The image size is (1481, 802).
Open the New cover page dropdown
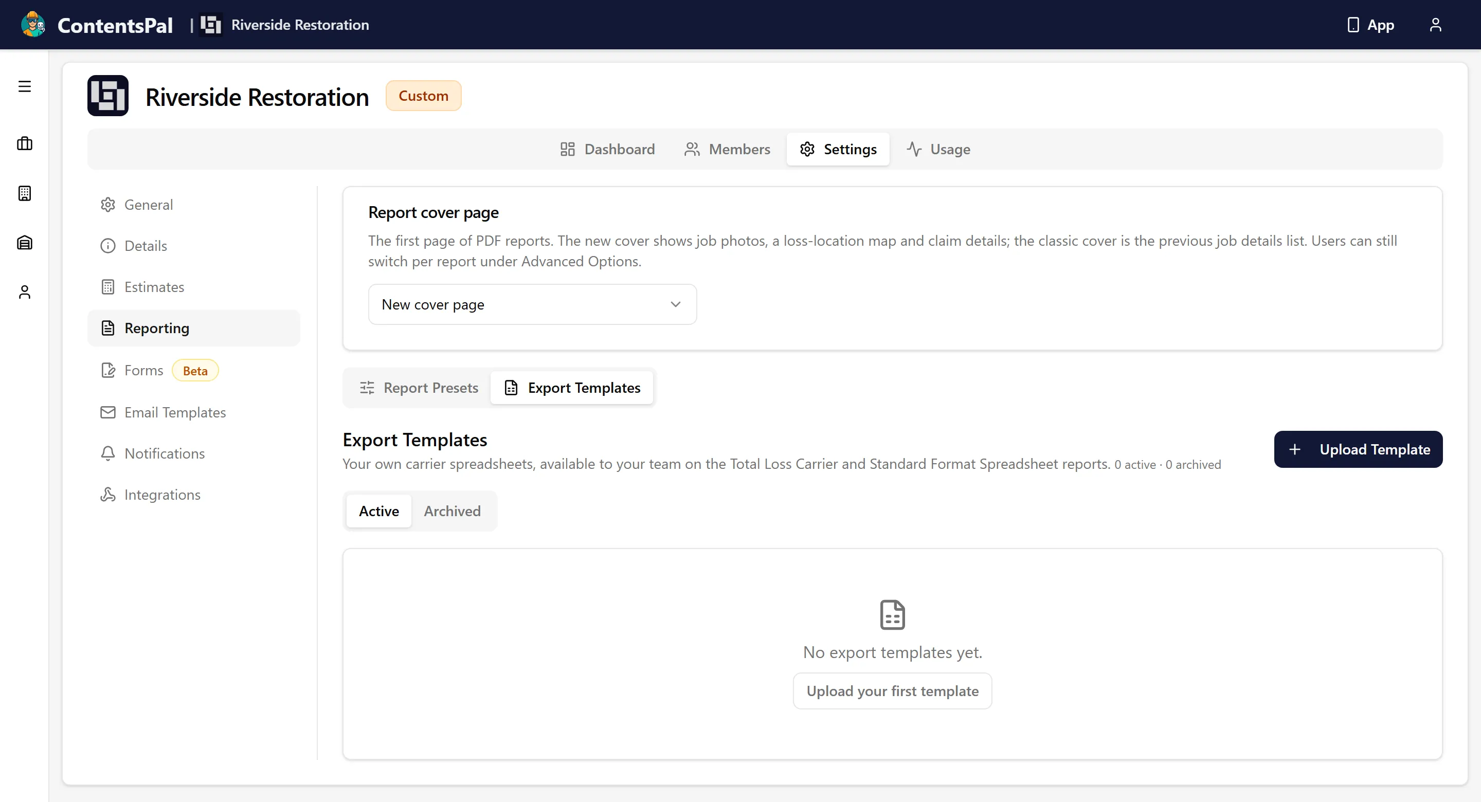point(532,304)
